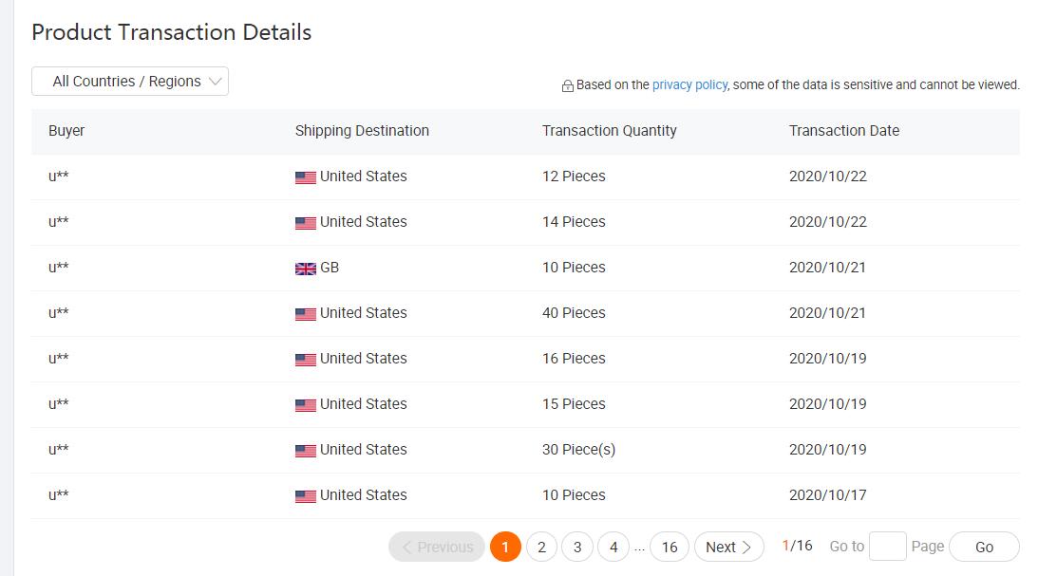Click the GB flag icon
Image resolution: width=1038 pixels, height=576 pixels.
point(305,269)
